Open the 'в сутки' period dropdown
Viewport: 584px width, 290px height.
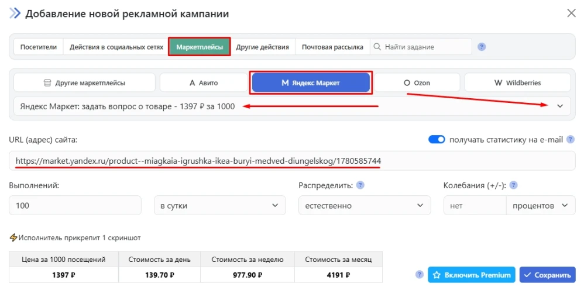click(x=220, y=205)
